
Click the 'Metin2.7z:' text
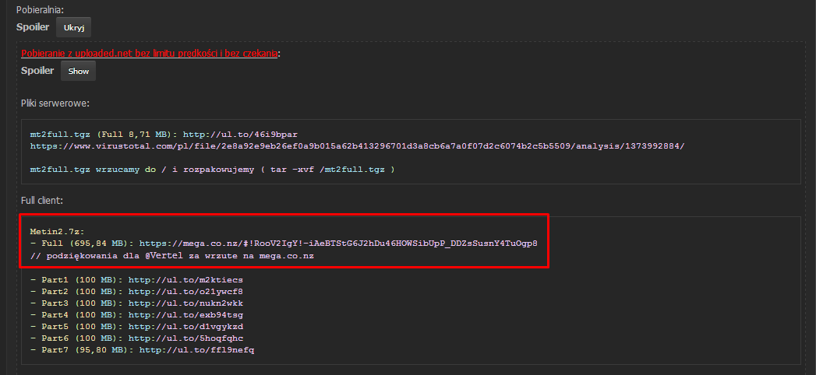[55, 231]
